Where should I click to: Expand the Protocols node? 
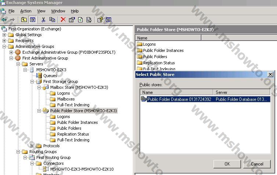(x=32, y=146)
